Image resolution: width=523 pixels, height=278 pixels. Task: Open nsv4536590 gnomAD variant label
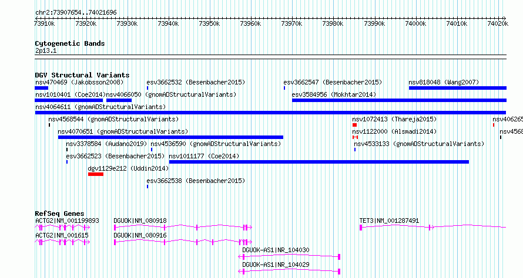tap(216, 144)
